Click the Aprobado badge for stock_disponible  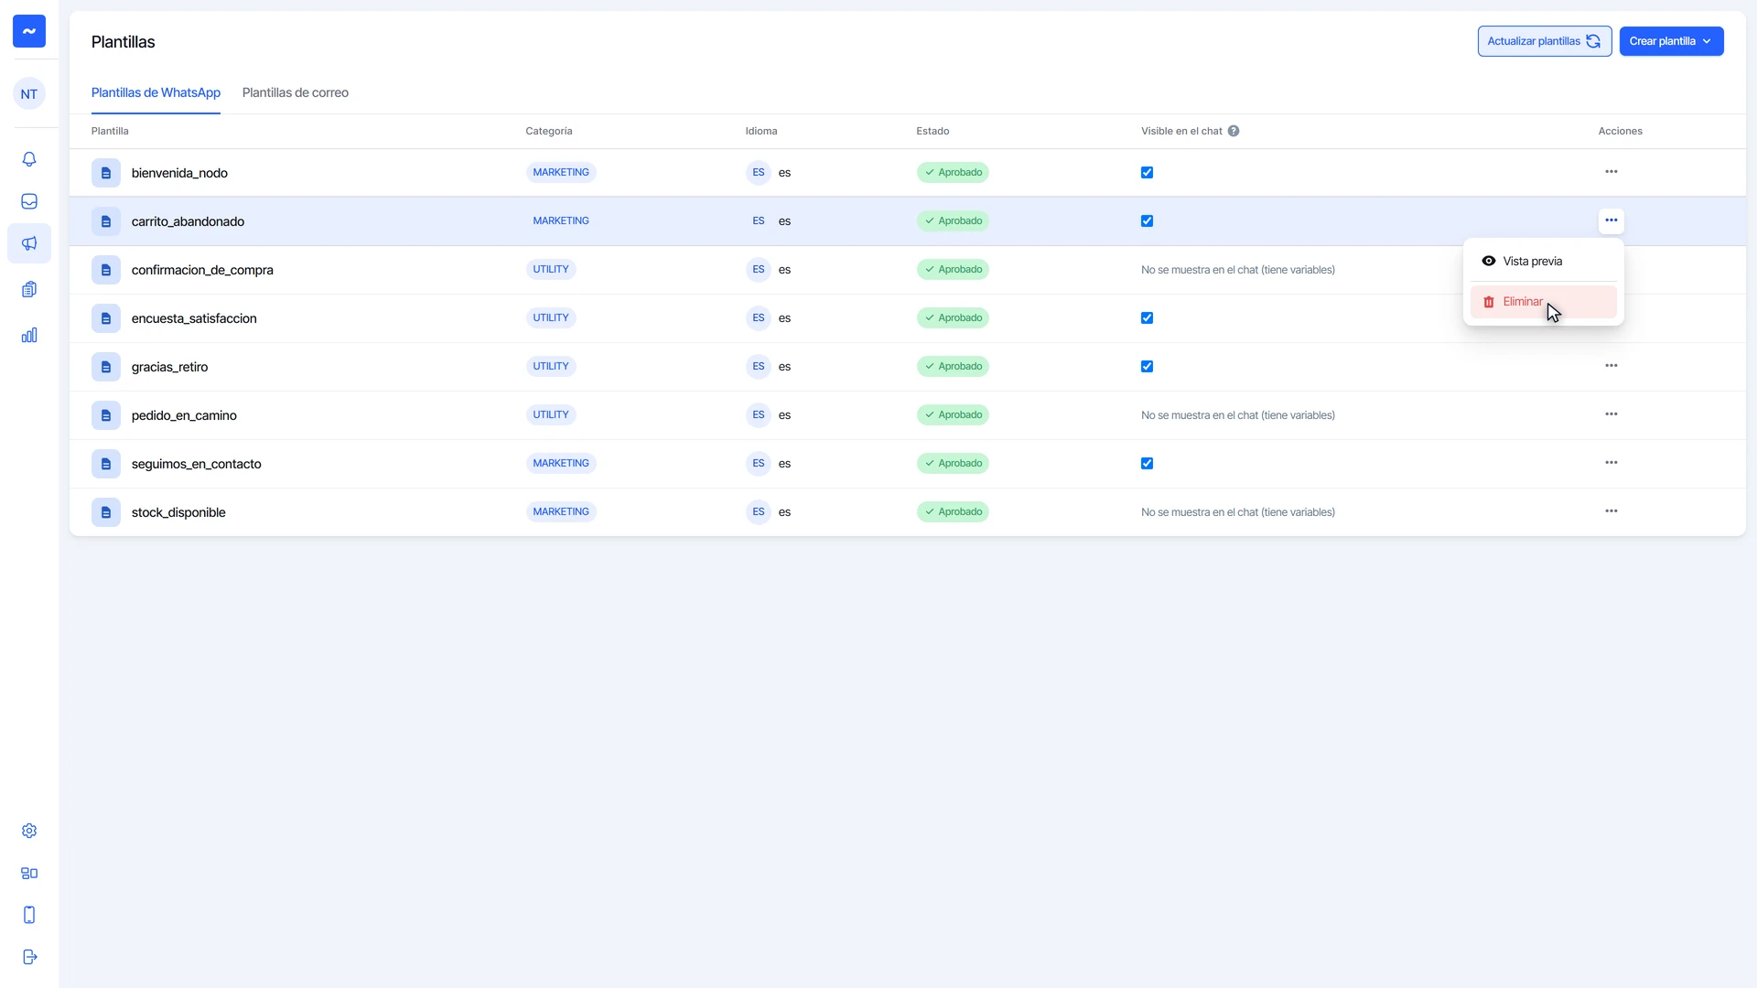(x=953, y=512)
